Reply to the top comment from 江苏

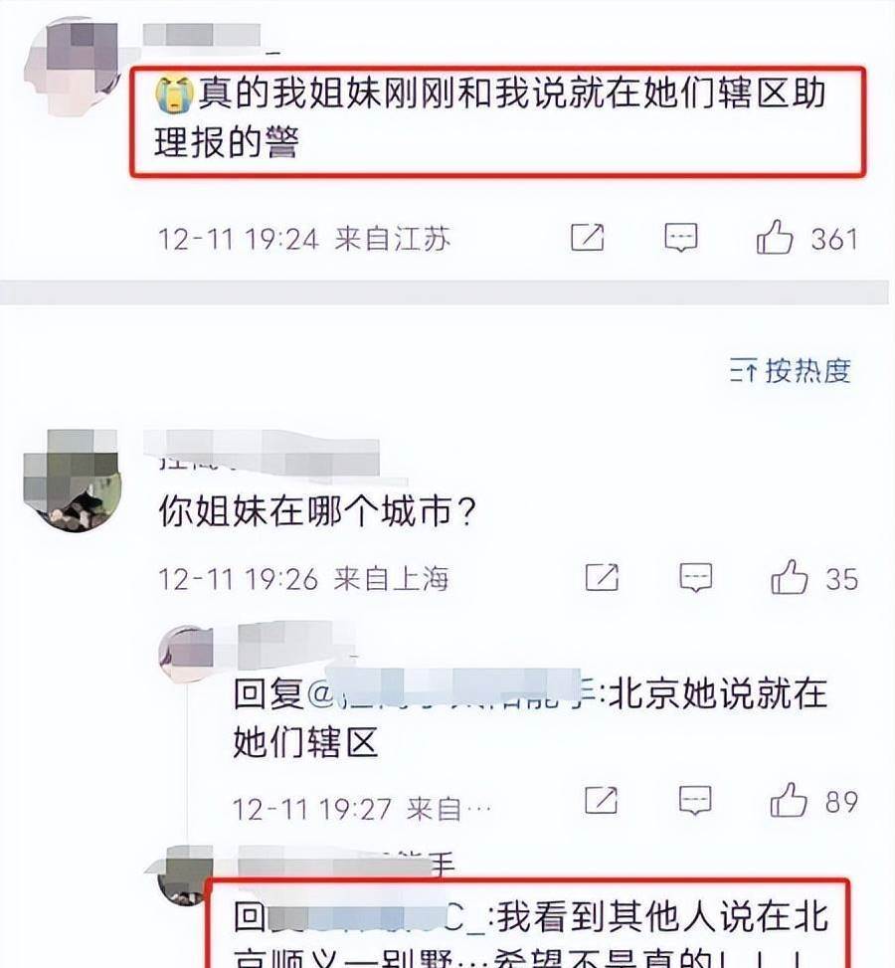coord(681,238)
